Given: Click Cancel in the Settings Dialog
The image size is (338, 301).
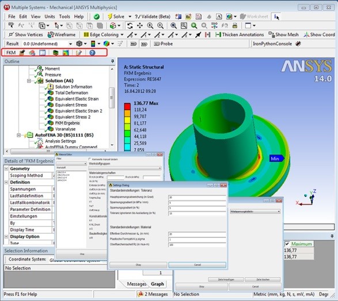Looking at the screenshot, I should [198, 265].
